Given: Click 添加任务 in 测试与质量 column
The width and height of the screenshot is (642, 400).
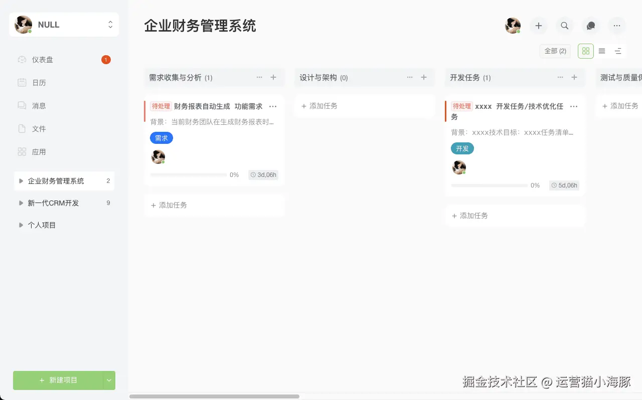Looking at the screenshot, I should point(620,106).
